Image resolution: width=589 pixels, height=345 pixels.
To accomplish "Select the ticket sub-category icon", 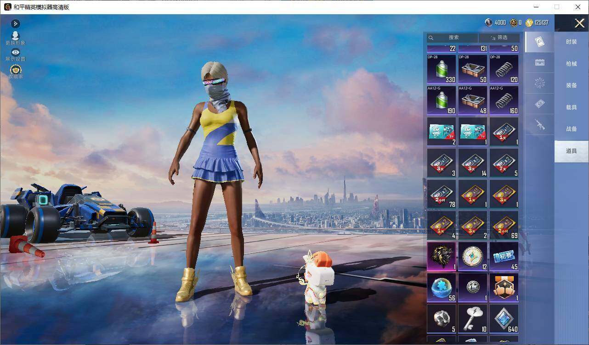I will [x=540, y=104].
